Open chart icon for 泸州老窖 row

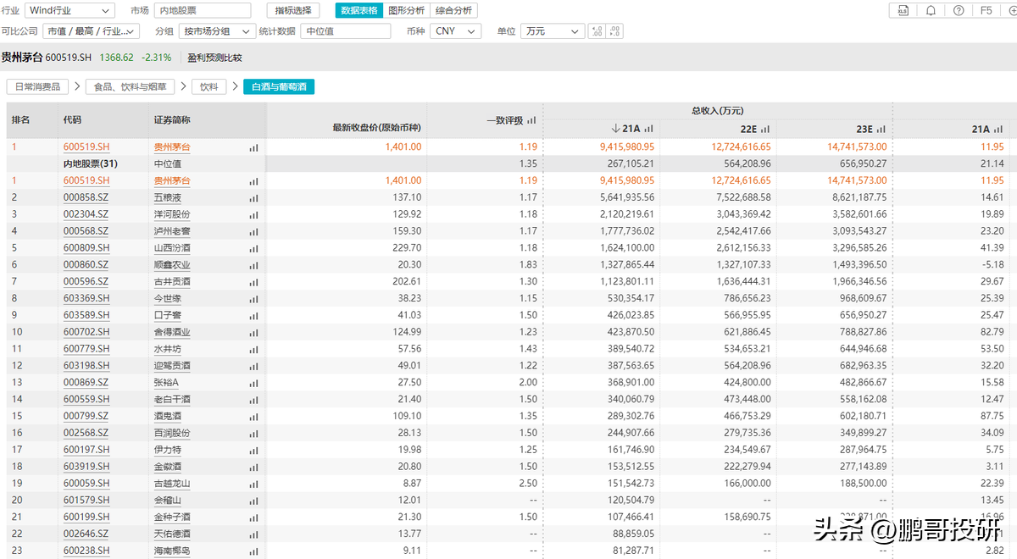click(x=253, y=231)
